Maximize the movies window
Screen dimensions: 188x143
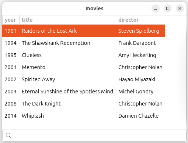click(x=168, y=8)
